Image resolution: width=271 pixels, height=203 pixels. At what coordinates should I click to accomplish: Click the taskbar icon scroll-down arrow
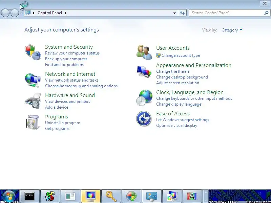205,200
